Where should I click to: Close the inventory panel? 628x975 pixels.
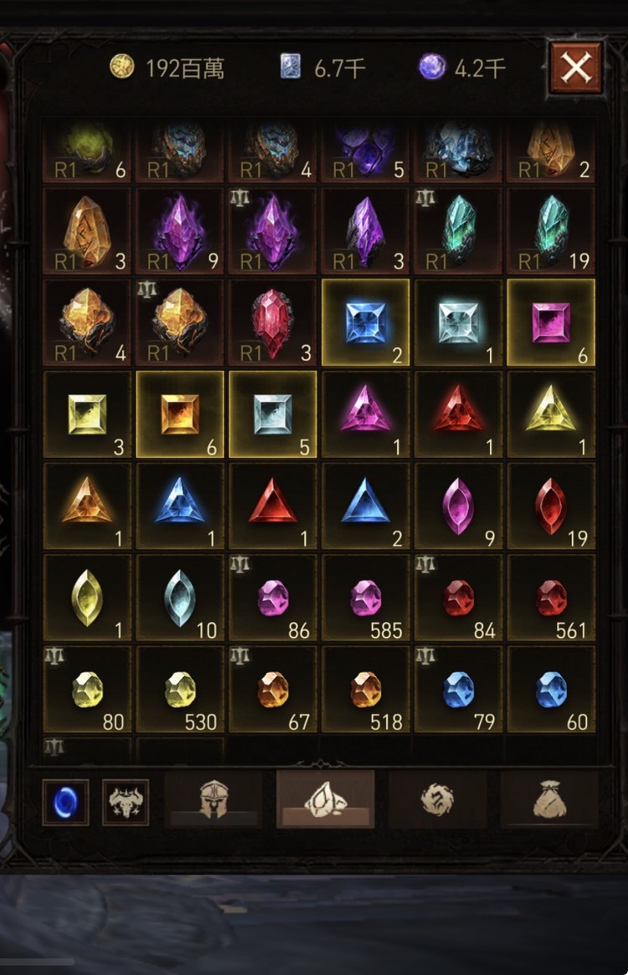coord(576,67)
